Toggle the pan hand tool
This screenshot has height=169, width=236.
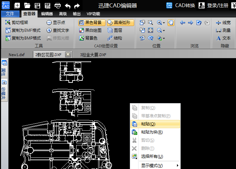pos(171,23)
